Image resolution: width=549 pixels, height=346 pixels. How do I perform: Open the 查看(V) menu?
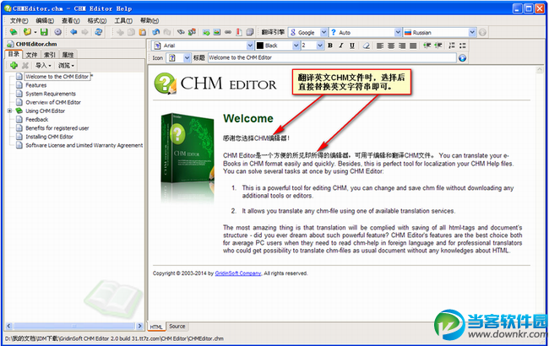tap(71, 20)
